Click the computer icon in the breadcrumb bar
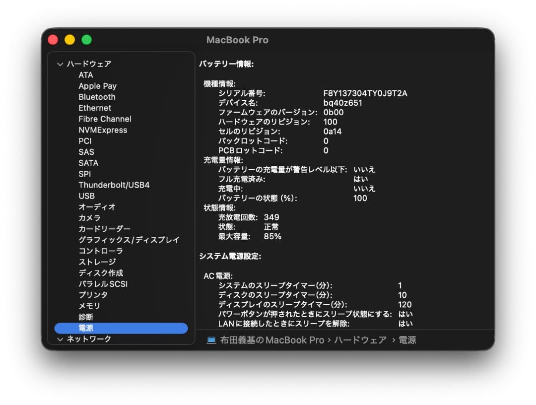Screen dimensions: 536x405 tap(210, 339)
